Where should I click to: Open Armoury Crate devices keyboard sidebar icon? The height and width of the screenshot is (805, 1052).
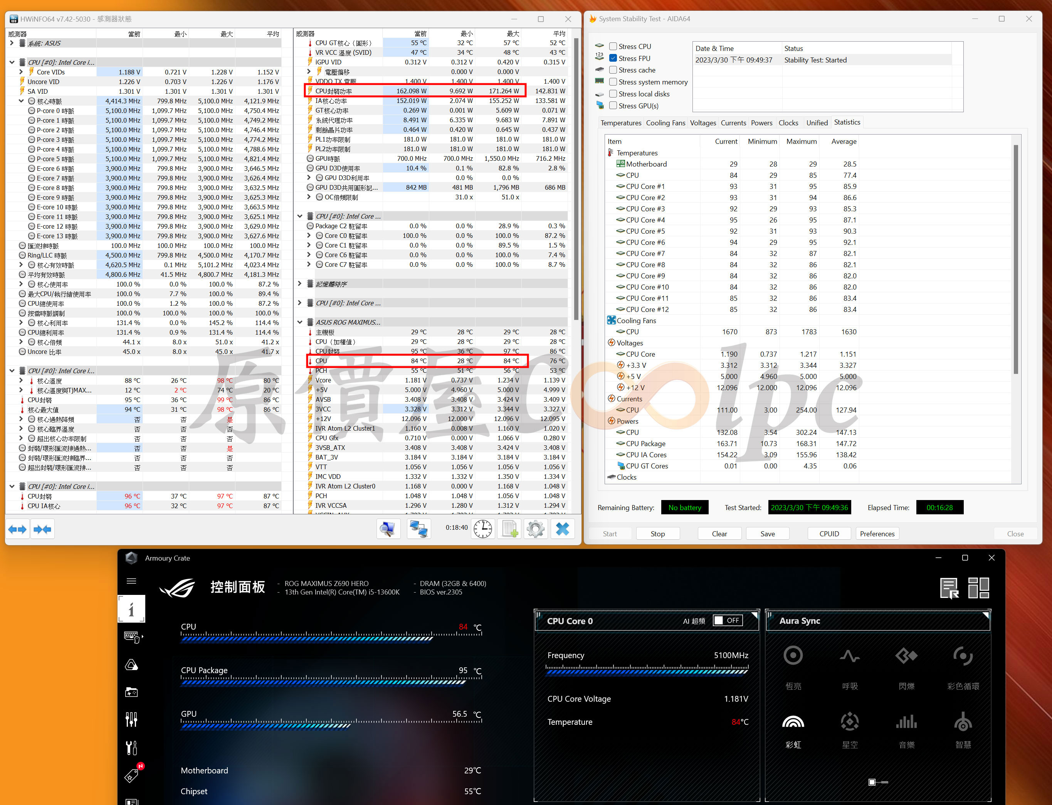coord(132,637)
